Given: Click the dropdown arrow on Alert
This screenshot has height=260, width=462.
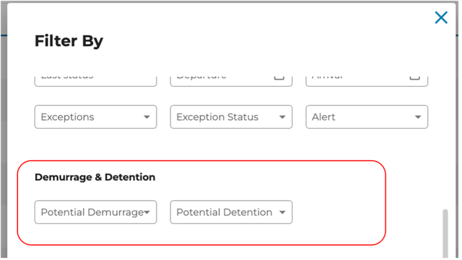Looking at the screenshot, I should click(418, 117).
